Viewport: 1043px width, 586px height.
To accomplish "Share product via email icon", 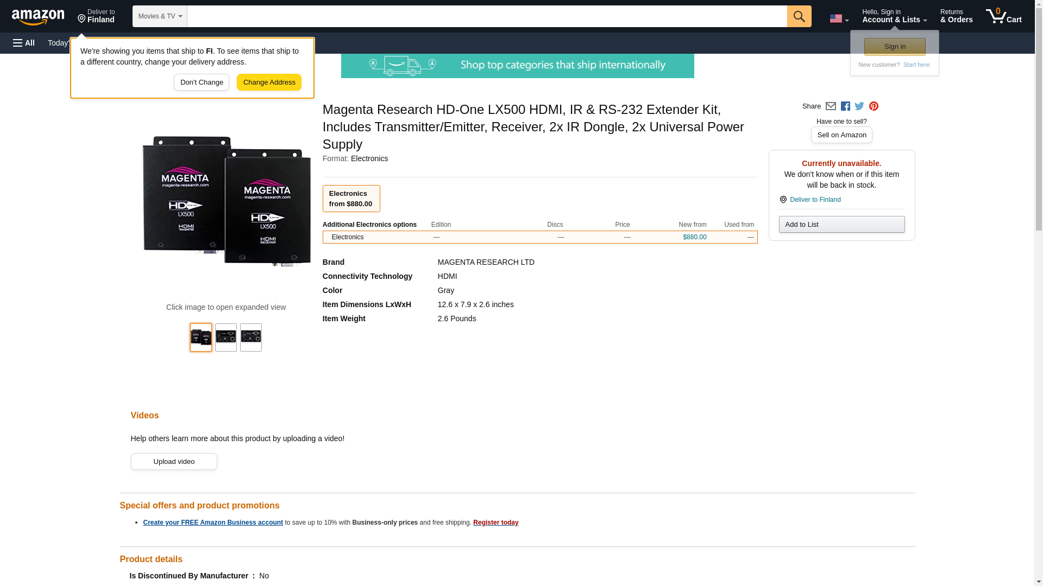I will pyautogui.click(x=831, y=106).
